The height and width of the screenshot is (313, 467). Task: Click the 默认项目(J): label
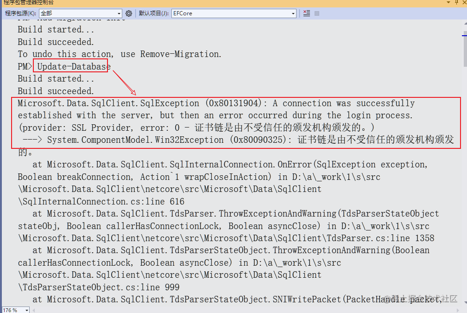click(154, 13)
